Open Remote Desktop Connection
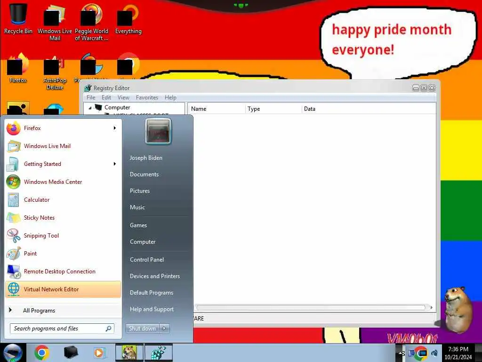482x362 pixels. 63,271
